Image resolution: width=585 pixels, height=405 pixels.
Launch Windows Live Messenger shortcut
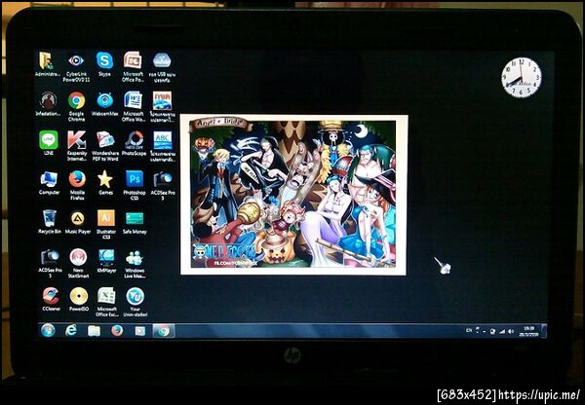click(135, 264)
